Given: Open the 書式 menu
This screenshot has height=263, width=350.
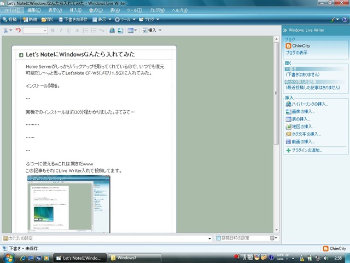Looking at the screenshot, I should pos(96,10).
